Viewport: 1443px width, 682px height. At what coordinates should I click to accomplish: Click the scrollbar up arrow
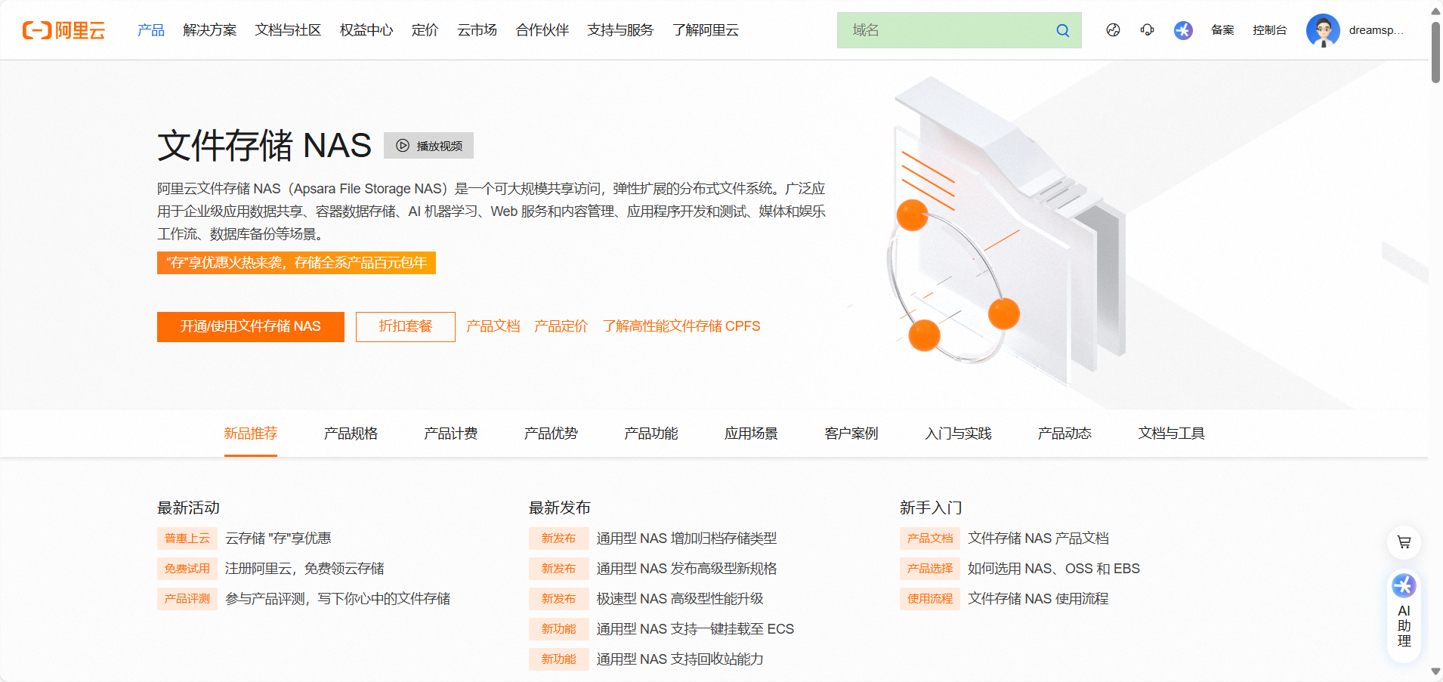coord(1435,11)
